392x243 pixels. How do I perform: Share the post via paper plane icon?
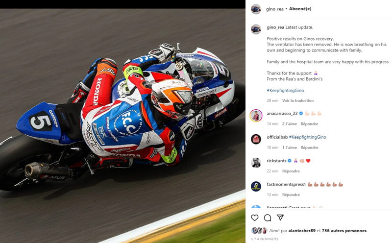click(x=280, y=218)
